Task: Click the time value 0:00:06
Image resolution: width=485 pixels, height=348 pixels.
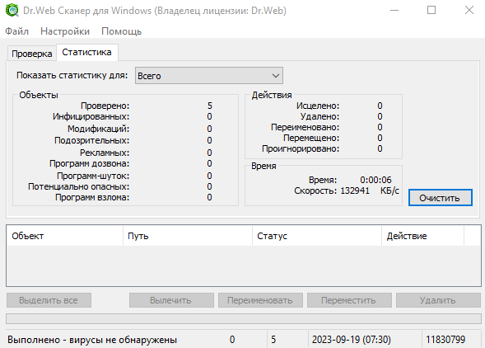Action: click(375, 180)
